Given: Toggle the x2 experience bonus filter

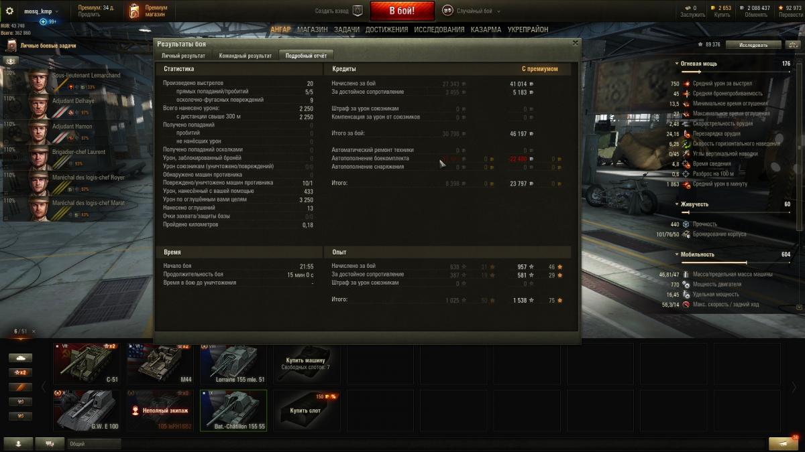Looking at the screenshot, I should click(x=21, y=372).
